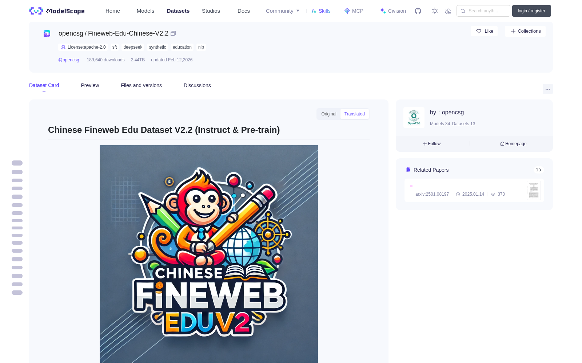Click the login / register button
This screenshot has height=363, width=582.
pyautogui.click(x=531, y=11)
